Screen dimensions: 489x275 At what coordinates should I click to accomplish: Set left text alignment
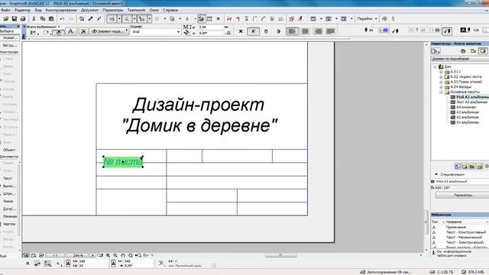tap(293, 31)
